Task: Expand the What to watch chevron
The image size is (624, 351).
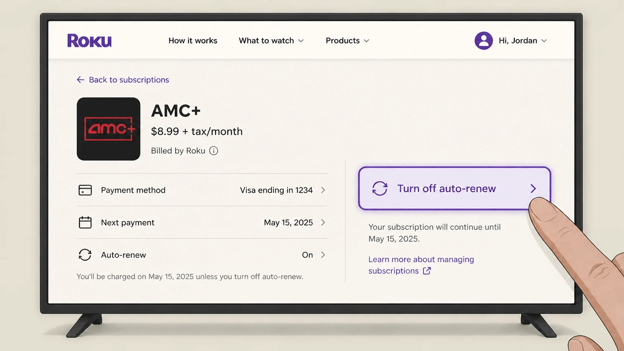Action: coord(301,41)
